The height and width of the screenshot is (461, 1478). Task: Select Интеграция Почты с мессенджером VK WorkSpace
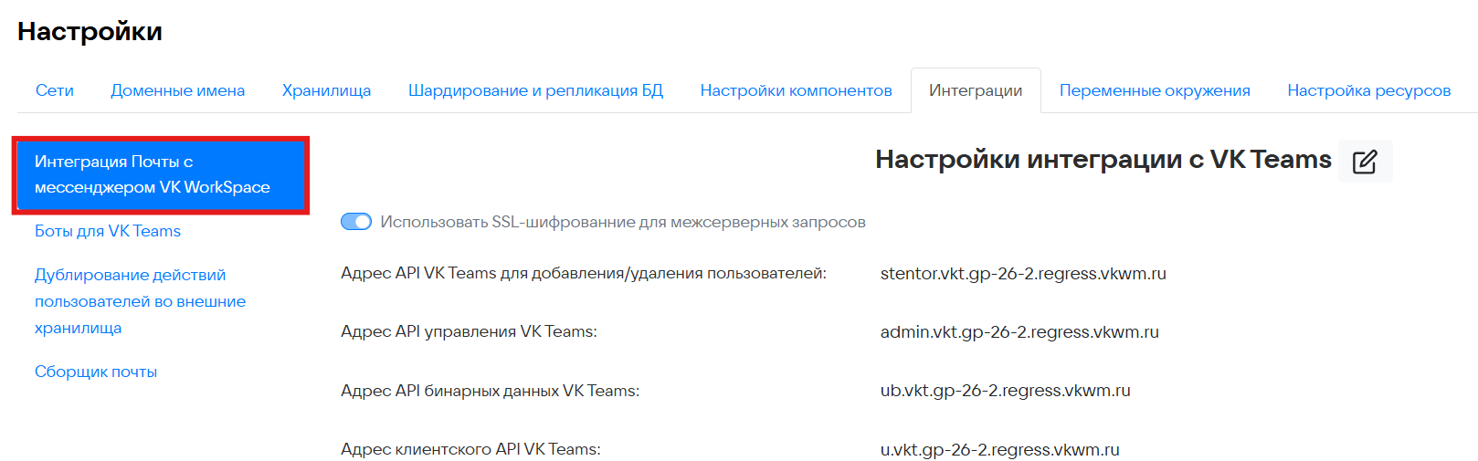[161, 174]
